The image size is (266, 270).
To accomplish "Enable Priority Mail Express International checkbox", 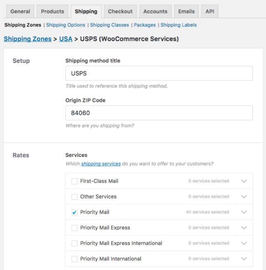I will click(x=75, y=243).
